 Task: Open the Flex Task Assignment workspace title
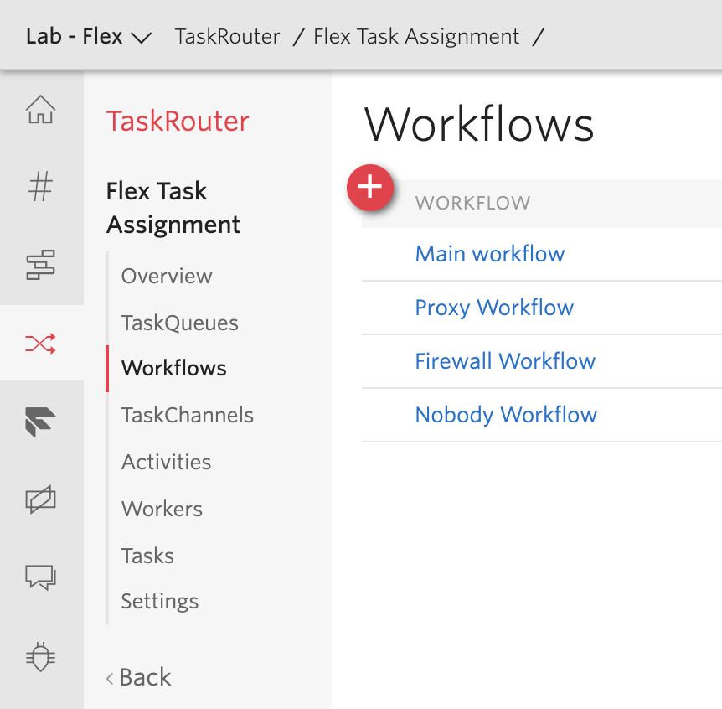pos(173,208)
